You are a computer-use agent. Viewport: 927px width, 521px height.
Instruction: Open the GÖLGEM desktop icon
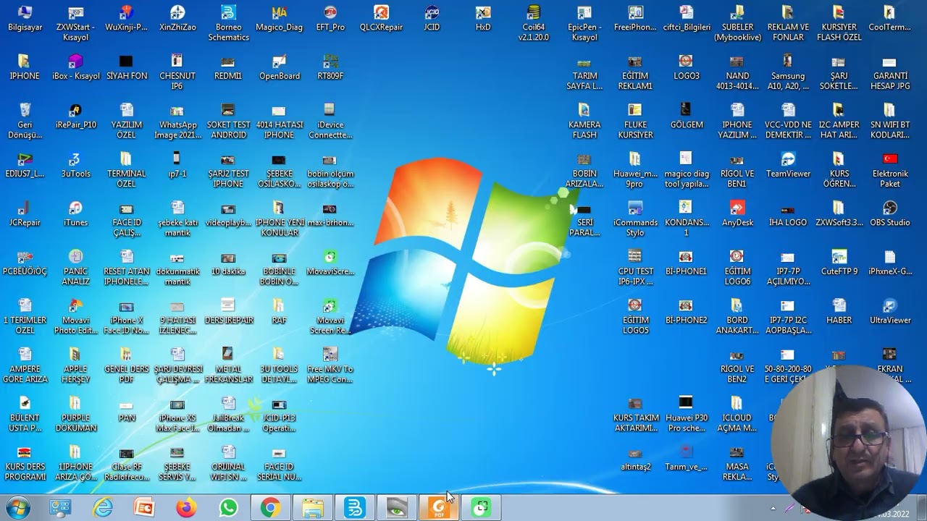[687, 117]
